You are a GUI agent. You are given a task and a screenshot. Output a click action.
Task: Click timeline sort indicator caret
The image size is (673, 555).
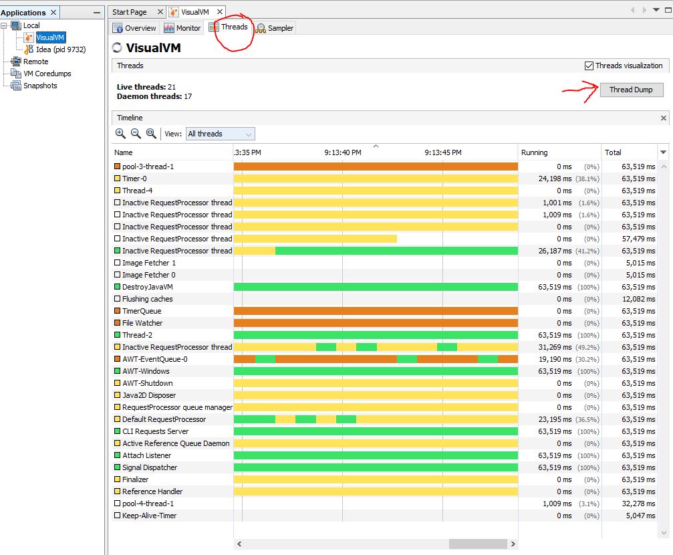coord(376,146)
